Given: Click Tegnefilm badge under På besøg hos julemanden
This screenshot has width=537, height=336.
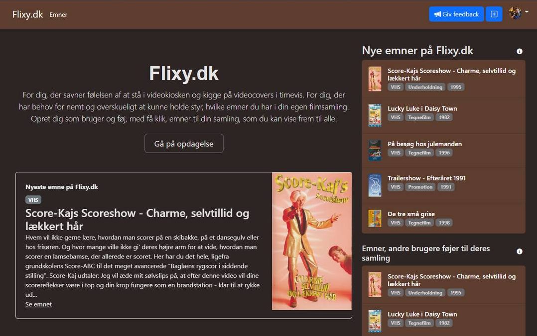Looking at the screenshot, I should tap(419, 153).
